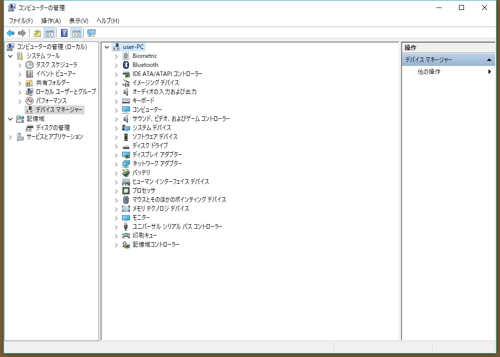Screen dimensions: 500x357
Task: Open the export folder icon in the toolbar
Action: tap(37, 33)
